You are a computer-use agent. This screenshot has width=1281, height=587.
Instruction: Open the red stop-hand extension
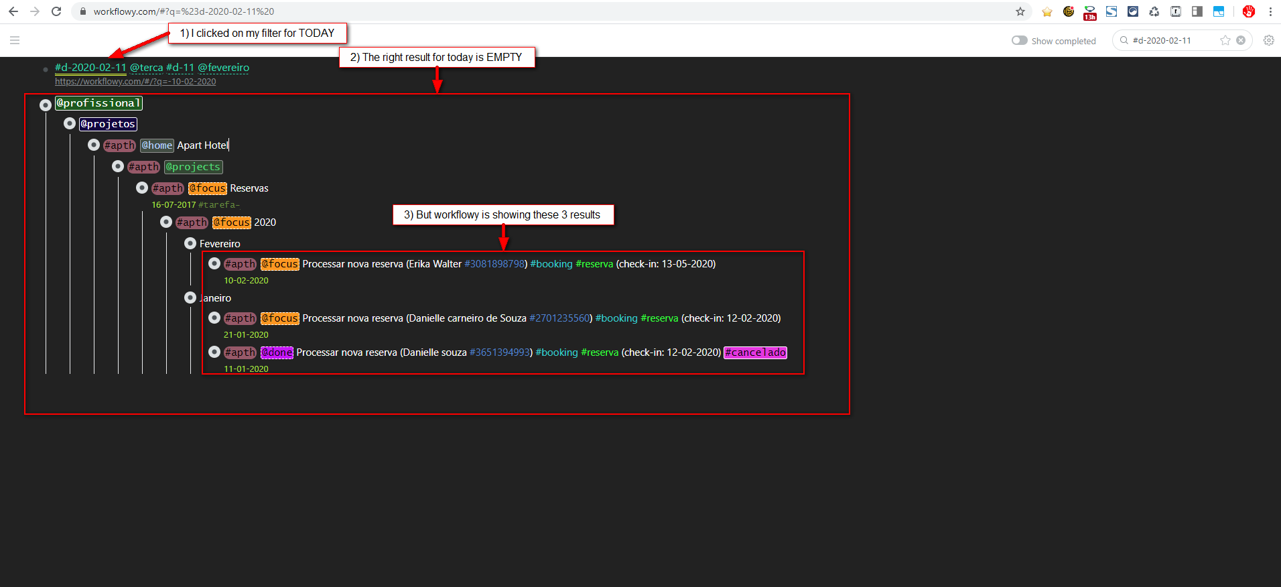(1249, 11)
